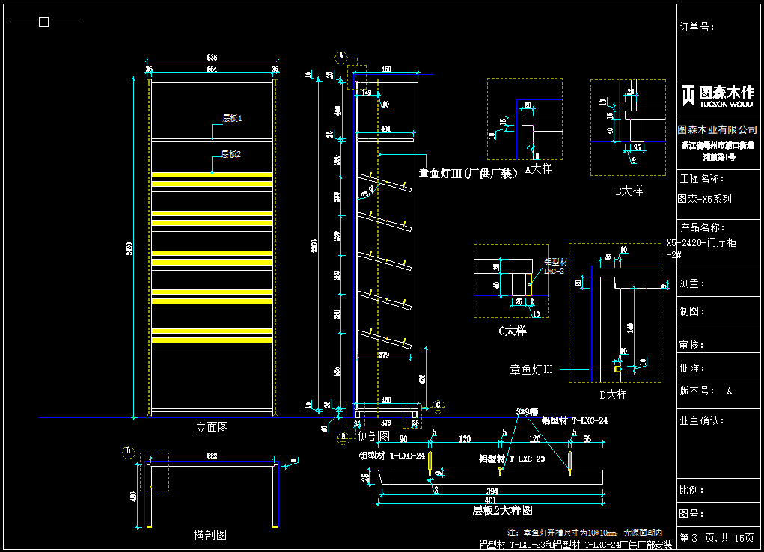The height and width of the screenshot is (552, 764).
Task: Select the 层板2大样图 detail title
Action: point(501,511)
